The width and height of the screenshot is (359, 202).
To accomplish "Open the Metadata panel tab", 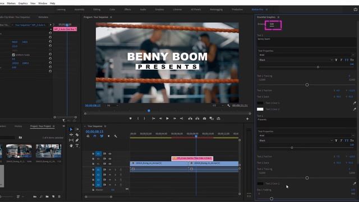I will (x=43, y=17).
